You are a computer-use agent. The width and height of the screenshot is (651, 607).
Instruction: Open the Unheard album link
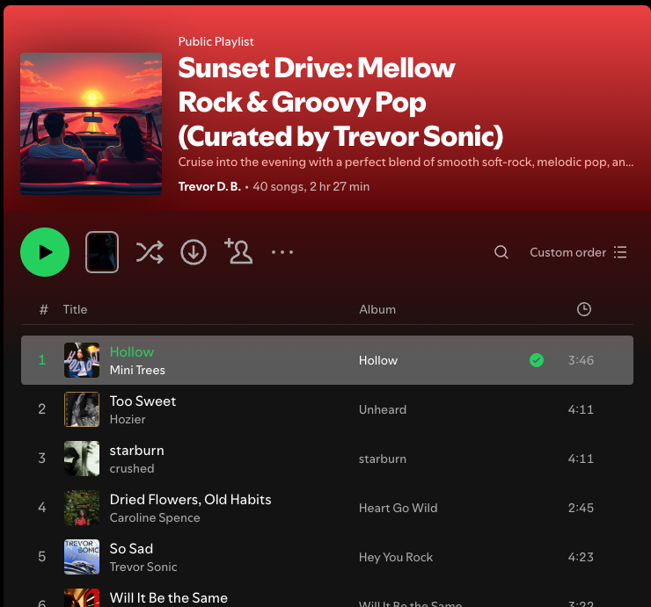383,409
